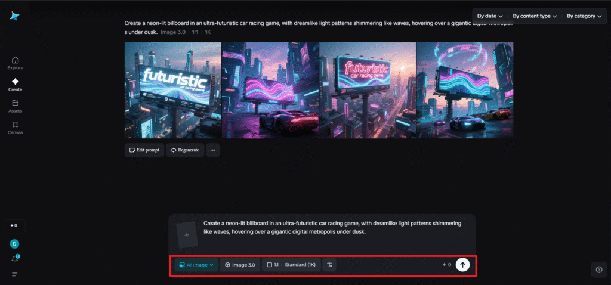The height and width of the screenshot is (285, 611).
Task: Submit prompt with the up-arrow button
Action: (462, 265)
